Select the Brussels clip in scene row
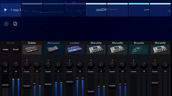Screen dimensions: 172x96 139,10
